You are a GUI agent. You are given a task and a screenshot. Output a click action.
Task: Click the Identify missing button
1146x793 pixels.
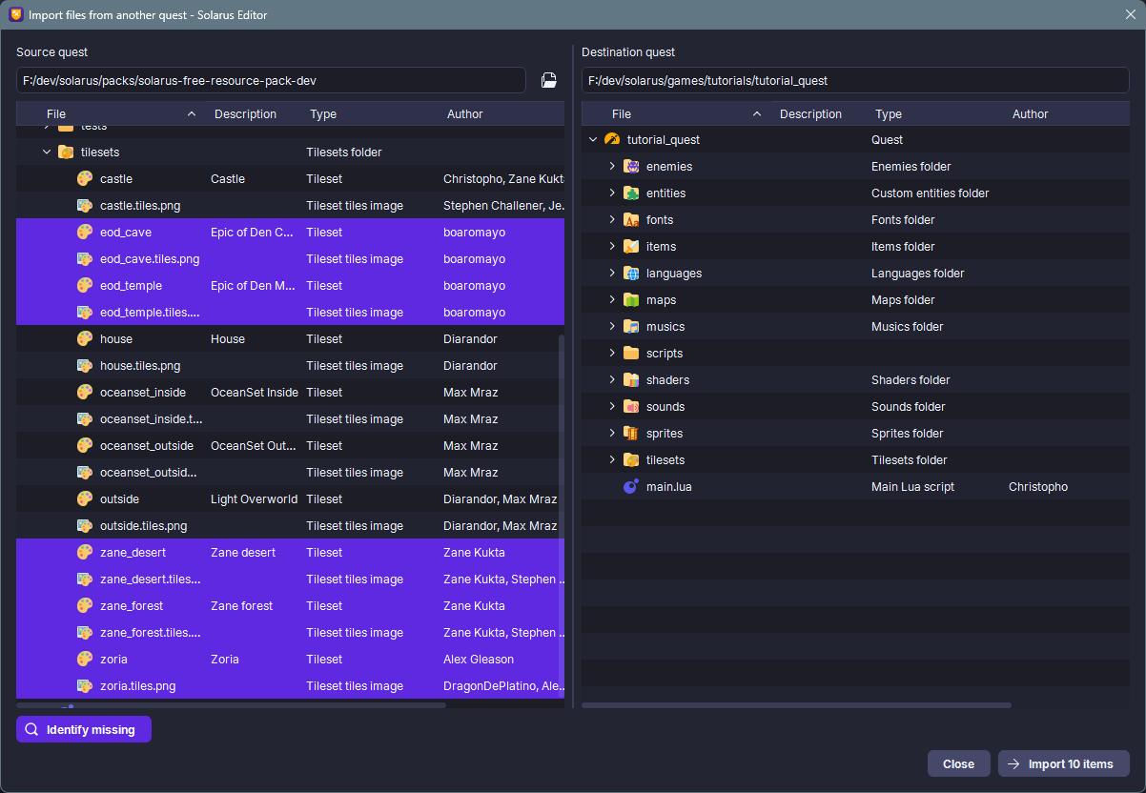pos(84,729)
